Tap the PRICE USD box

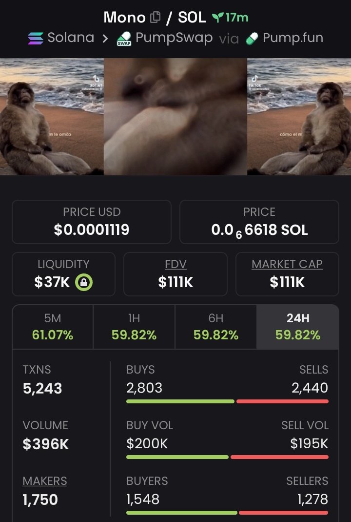coord(92,222)
